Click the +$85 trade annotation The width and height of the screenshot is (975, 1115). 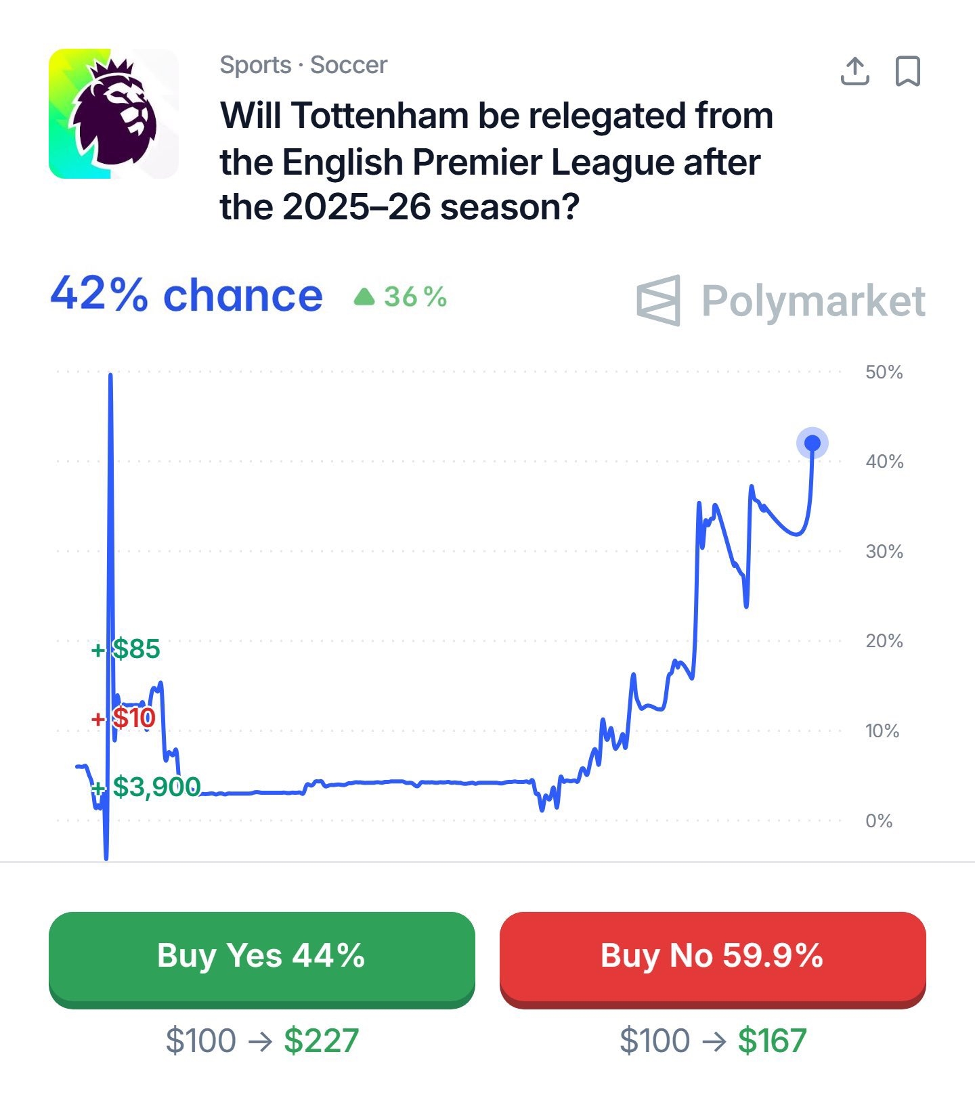126,649
